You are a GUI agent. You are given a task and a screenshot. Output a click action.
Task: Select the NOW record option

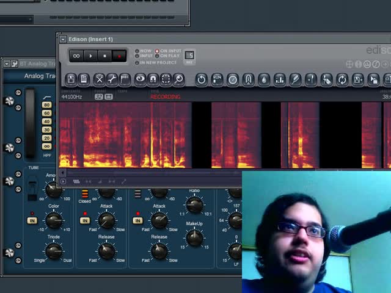click(143, 51)
